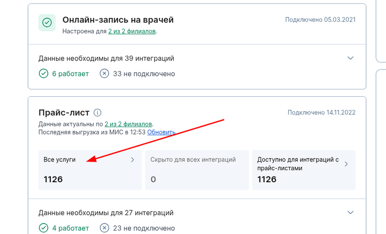Click the arrow in Доступно для интеграций card
The image size is (386, 234).
tap(345, 164)
